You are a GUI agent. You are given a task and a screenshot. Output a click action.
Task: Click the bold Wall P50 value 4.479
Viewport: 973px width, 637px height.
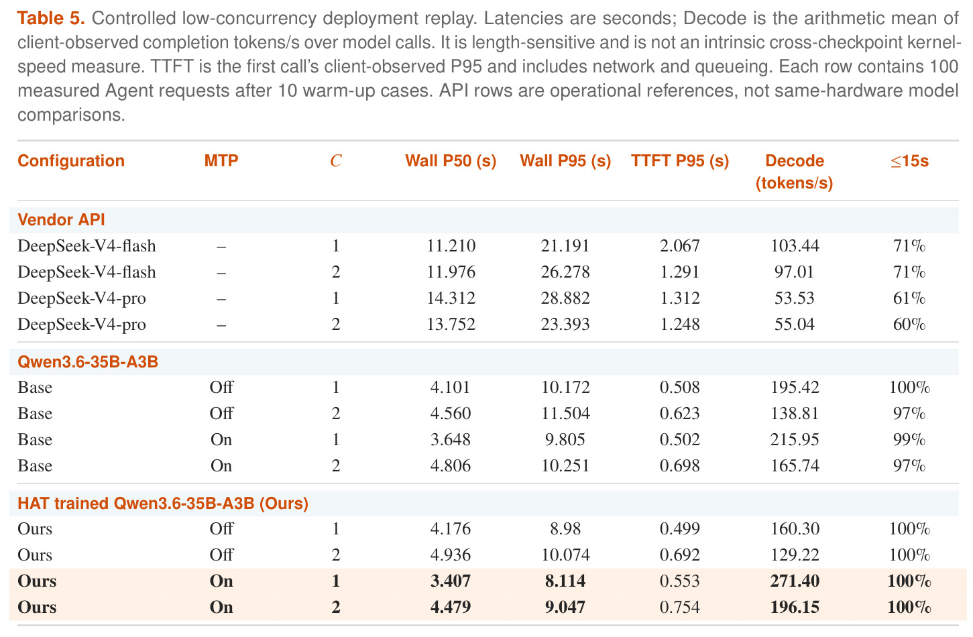(x=451, y=607)
